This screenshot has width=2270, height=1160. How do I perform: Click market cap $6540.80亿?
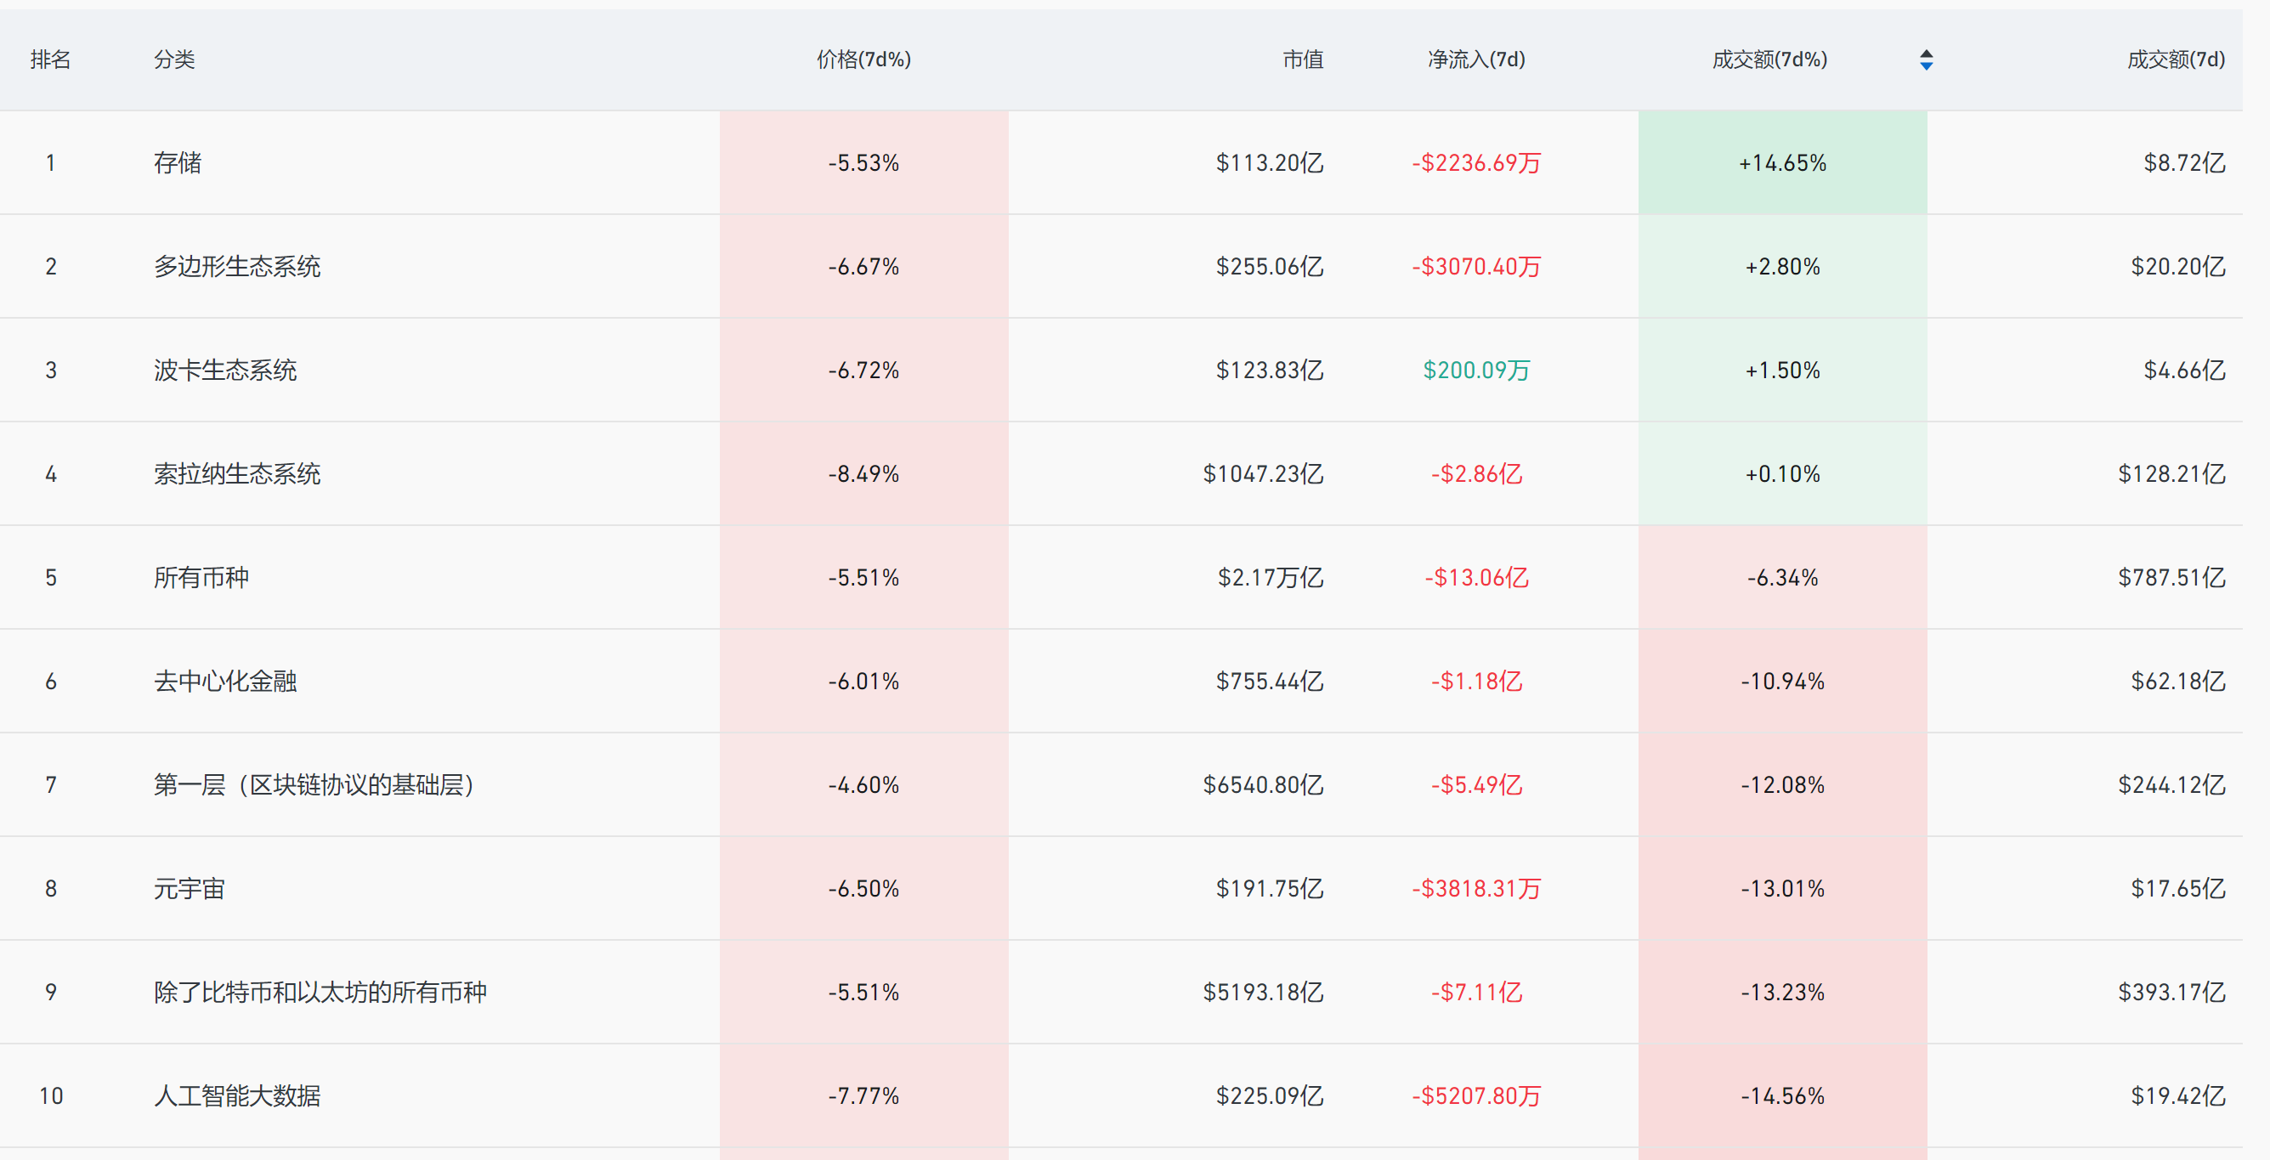[x=1264, y=784]
